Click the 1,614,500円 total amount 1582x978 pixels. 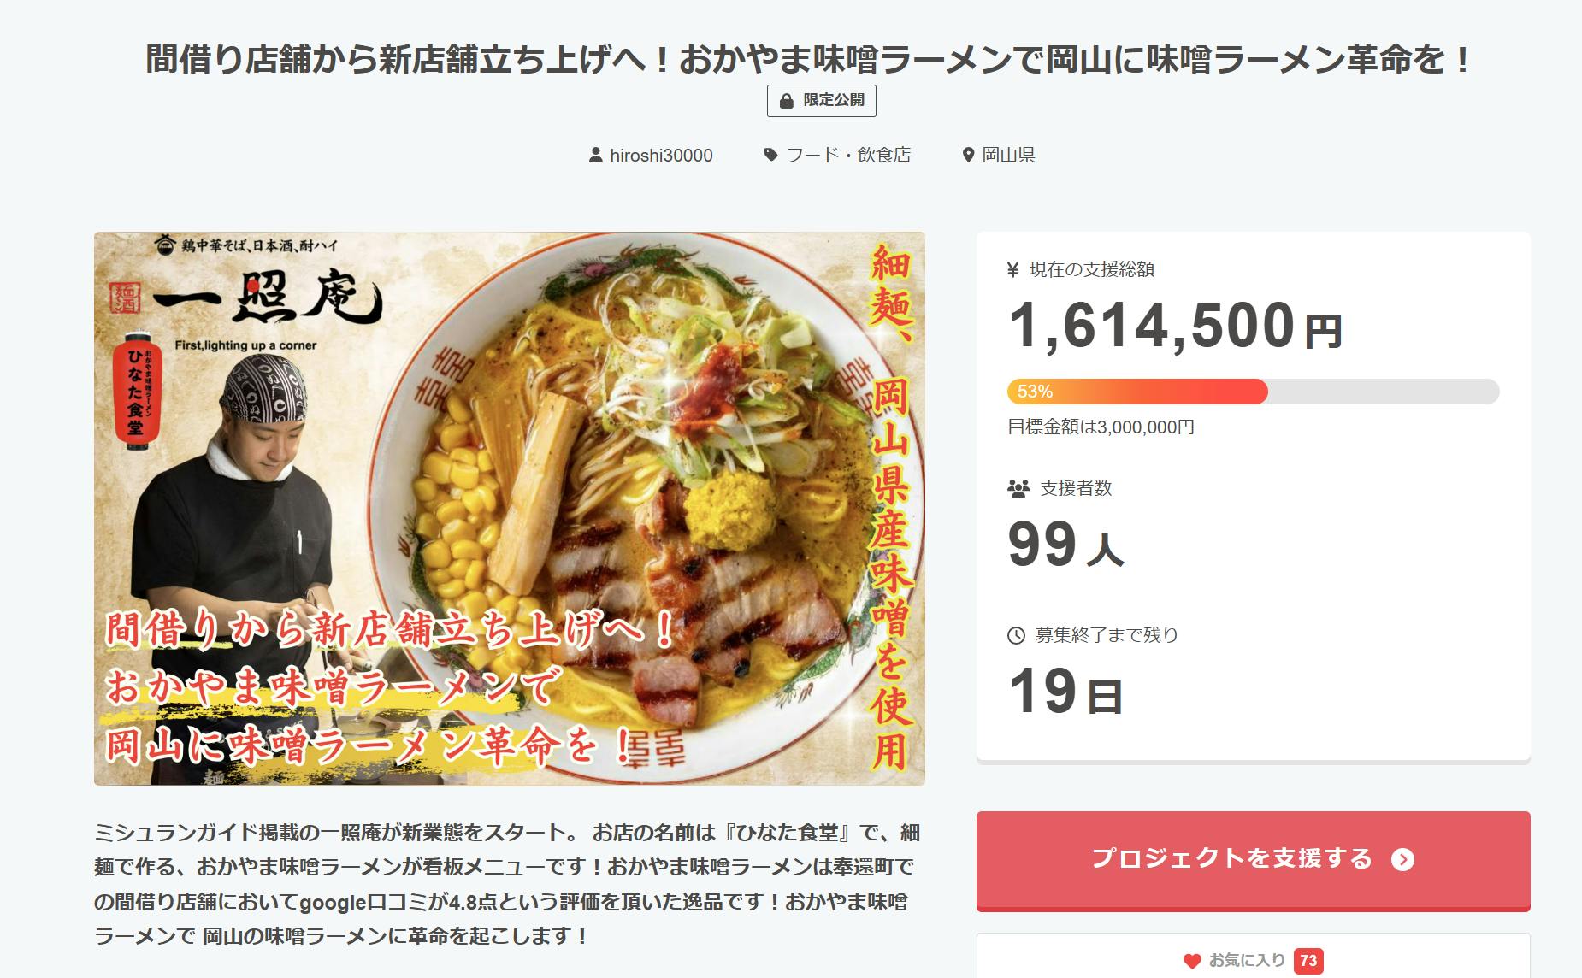[x=1176, y=327]
